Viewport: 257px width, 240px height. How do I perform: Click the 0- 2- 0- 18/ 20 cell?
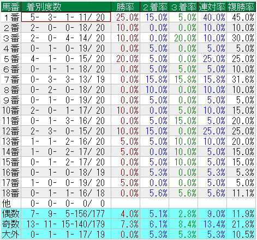[x=66, y=90]
